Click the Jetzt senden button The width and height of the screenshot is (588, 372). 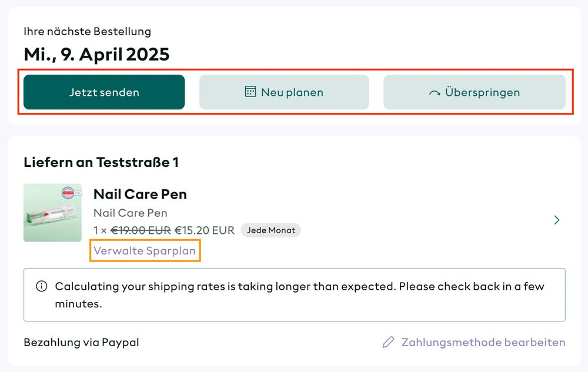(x=104, y=92)
